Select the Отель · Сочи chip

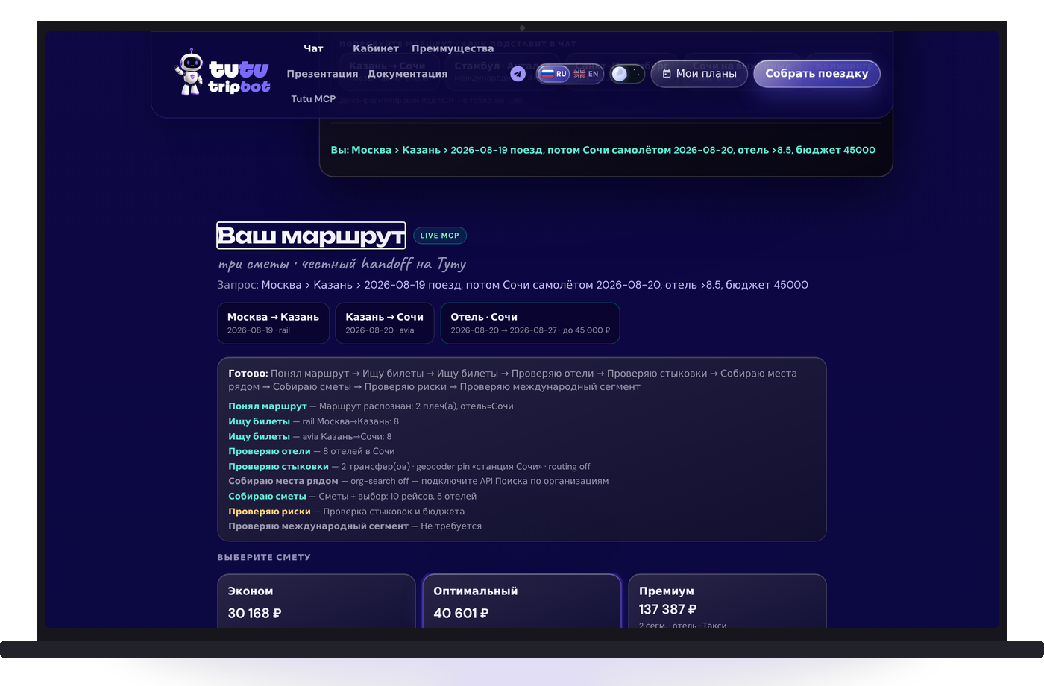pyautogui.click(x=530, y=323)
